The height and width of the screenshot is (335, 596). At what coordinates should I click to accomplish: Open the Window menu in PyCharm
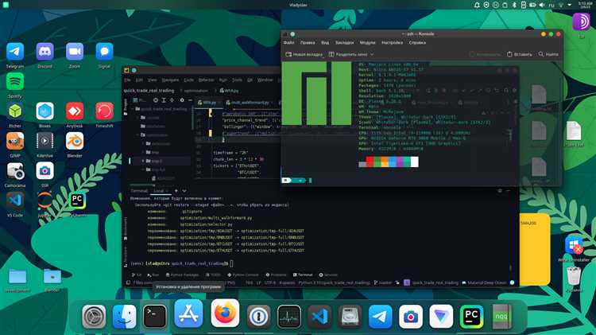tap(265, 80)
